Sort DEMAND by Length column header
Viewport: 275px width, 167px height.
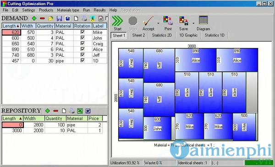[11, 26]
